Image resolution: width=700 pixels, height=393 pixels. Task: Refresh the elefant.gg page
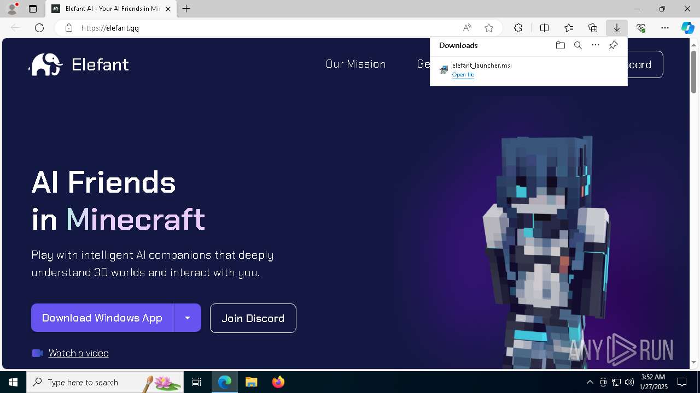coord(39,28)
